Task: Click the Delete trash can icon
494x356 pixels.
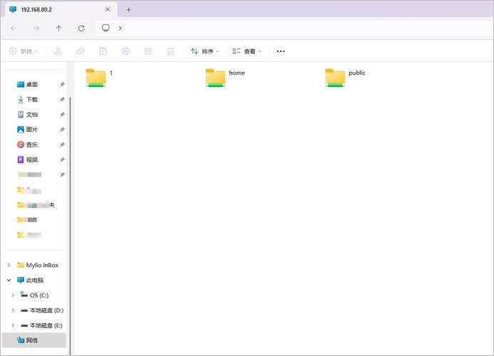Action: [x=171, y=51]
